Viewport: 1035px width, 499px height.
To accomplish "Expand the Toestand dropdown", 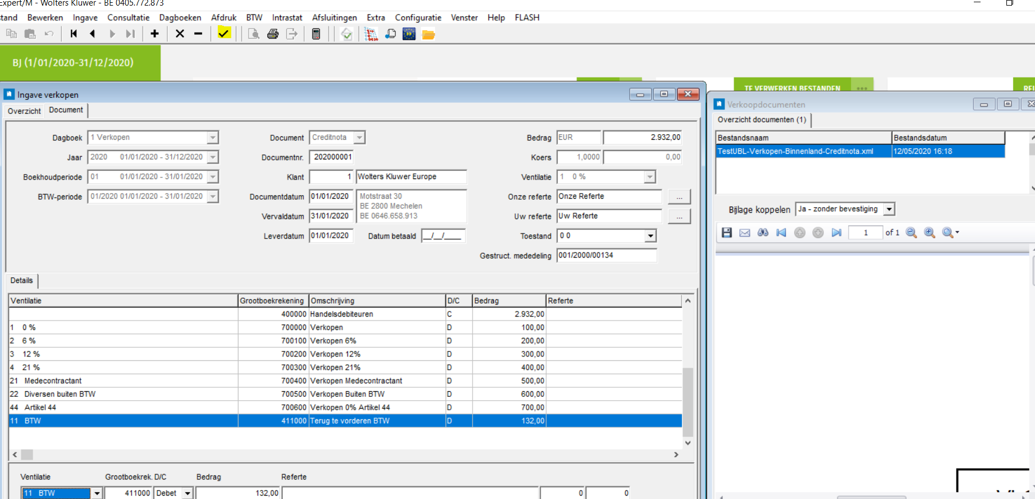I will (650, 236).
